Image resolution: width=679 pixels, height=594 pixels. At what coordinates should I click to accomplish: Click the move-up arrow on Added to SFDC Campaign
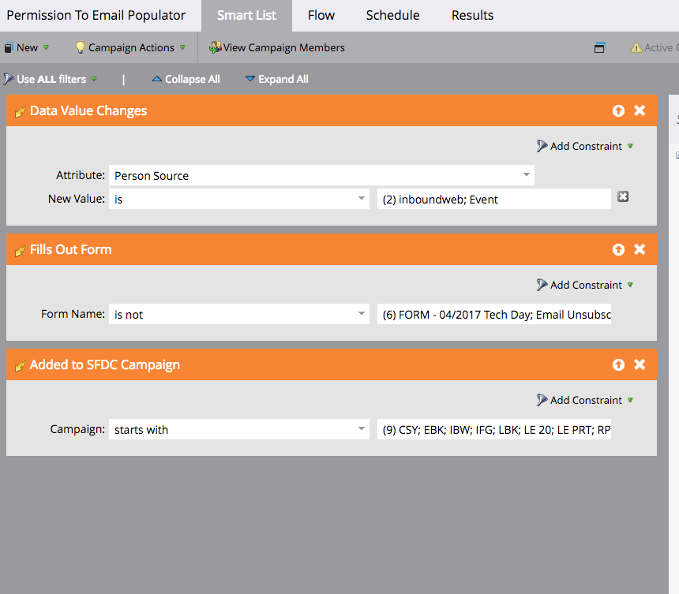(x=618, y=364)
